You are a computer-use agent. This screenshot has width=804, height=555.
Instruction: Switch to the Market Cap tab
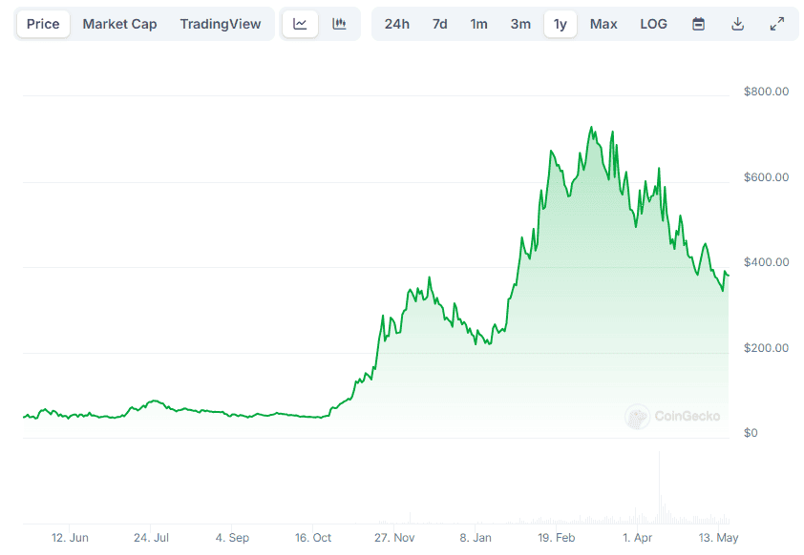point(119,24)
